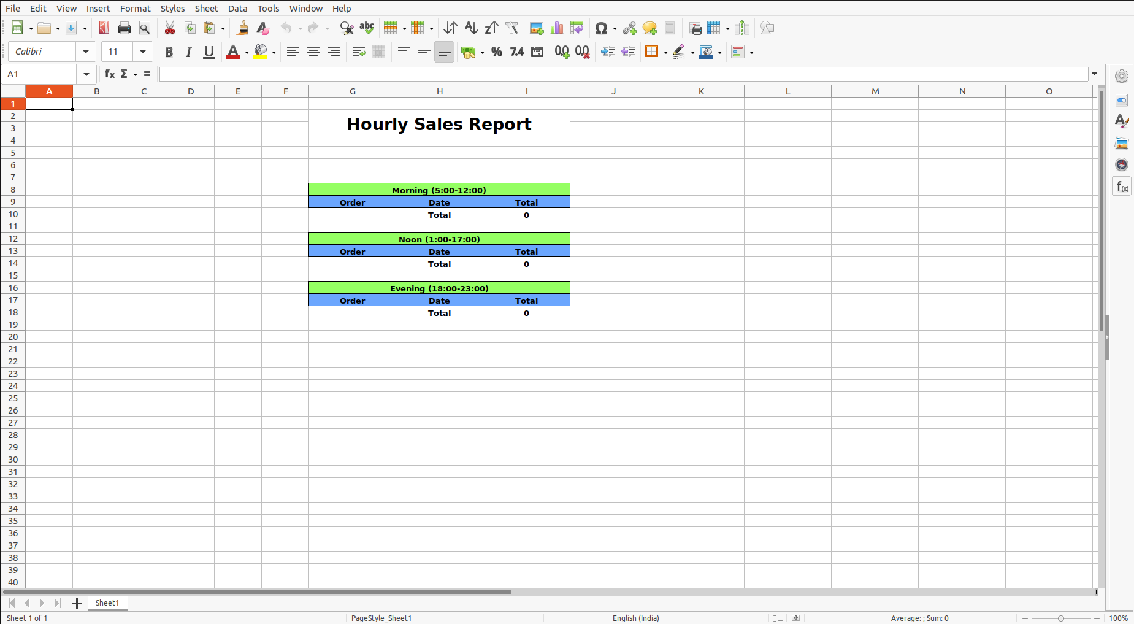The image size is (1134, 624).
Task: Select the Sheet1 tab
Action: [107, 603]
